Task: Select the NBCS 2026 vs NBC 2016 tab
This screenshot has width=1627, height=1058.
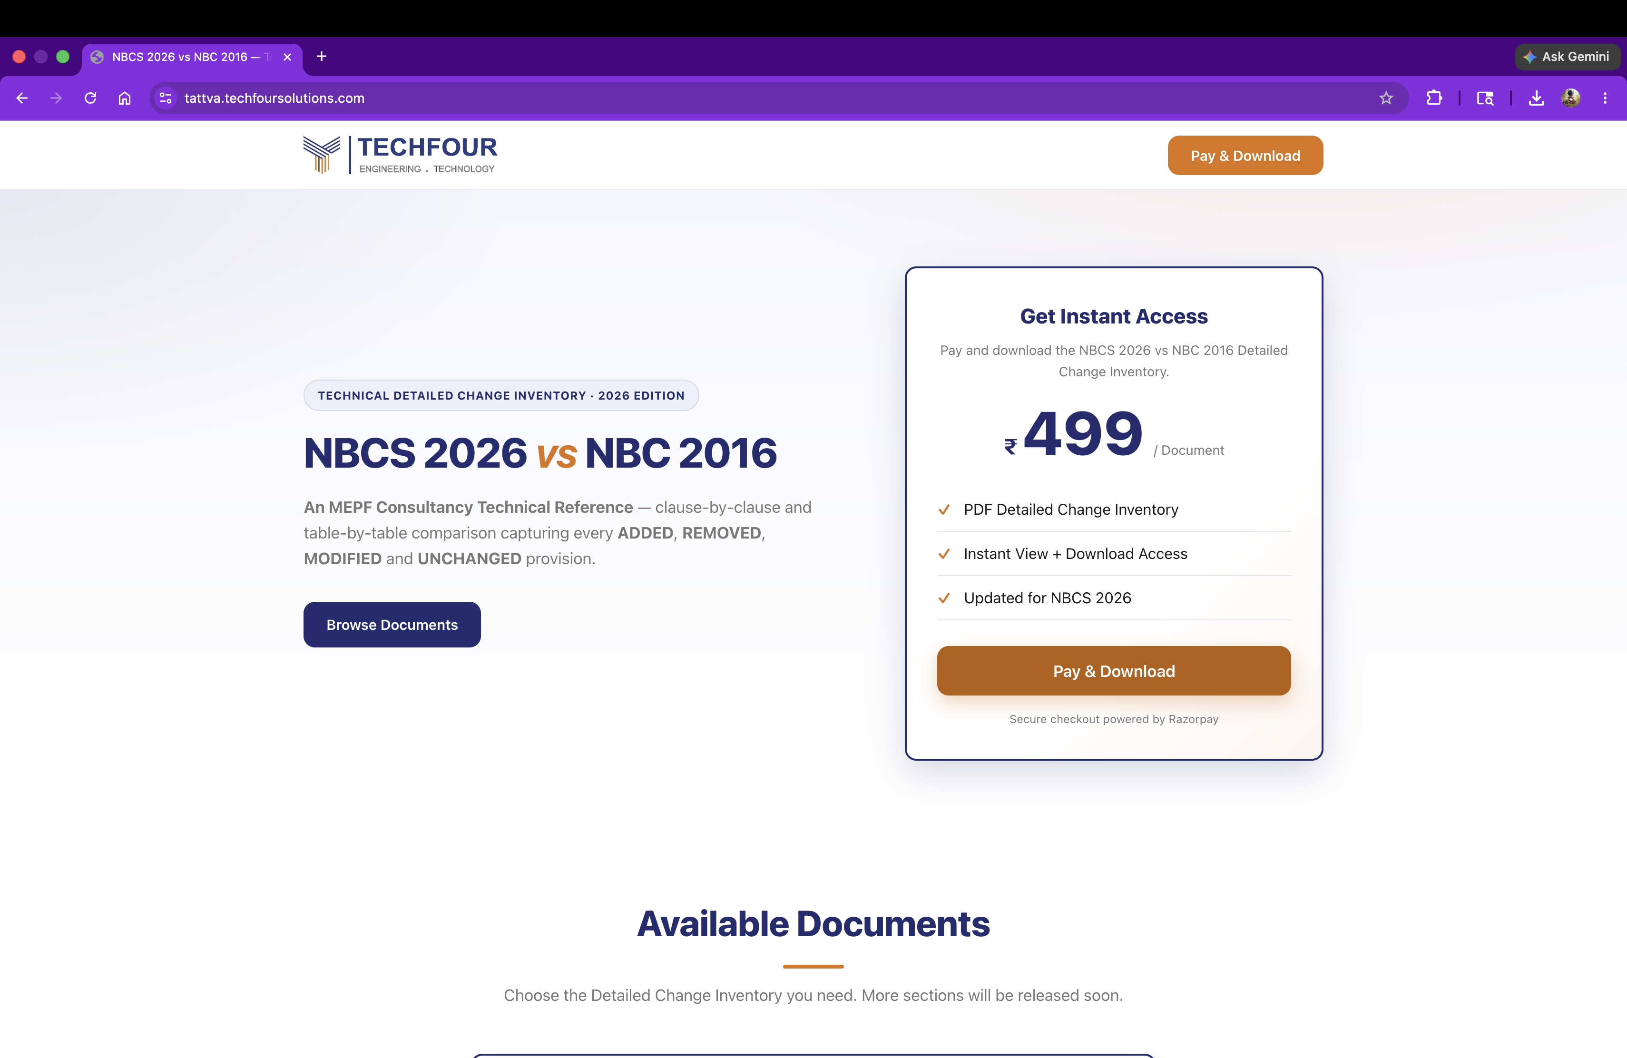Action: (x=192, y=57)
